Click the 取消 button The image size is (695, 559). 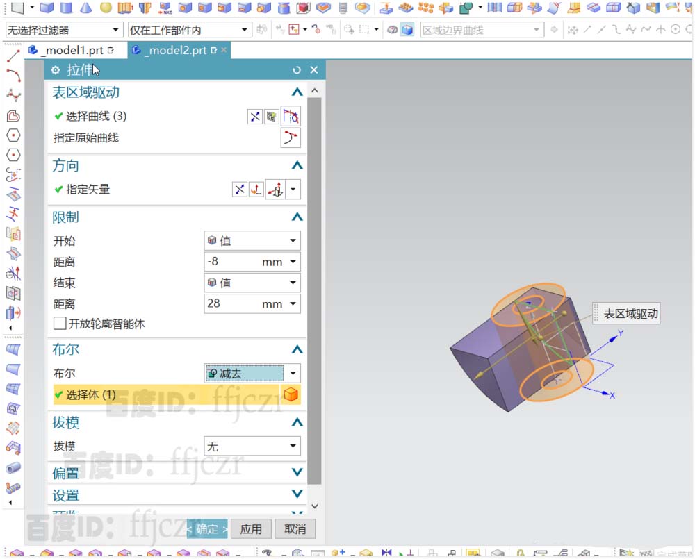pos(295,529)
